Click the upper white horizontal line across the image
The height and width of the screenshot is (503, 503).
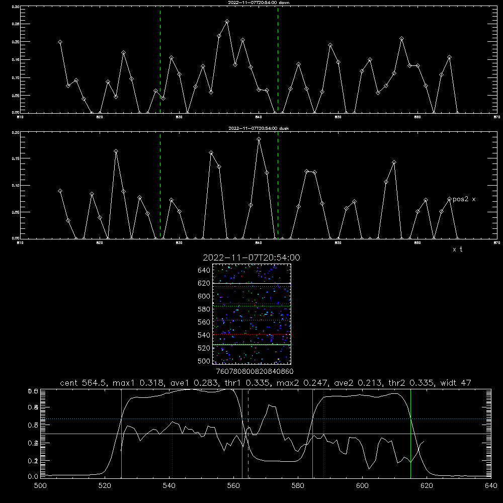click(x=251, y=283)
